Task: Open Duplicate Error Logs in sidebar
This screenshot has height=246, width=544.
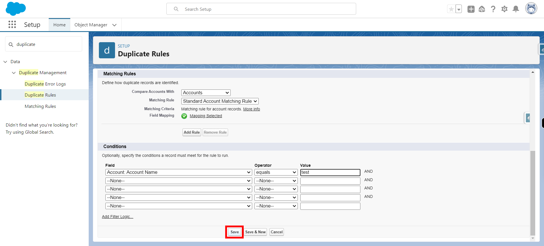Action: click(x=45, y=84)
